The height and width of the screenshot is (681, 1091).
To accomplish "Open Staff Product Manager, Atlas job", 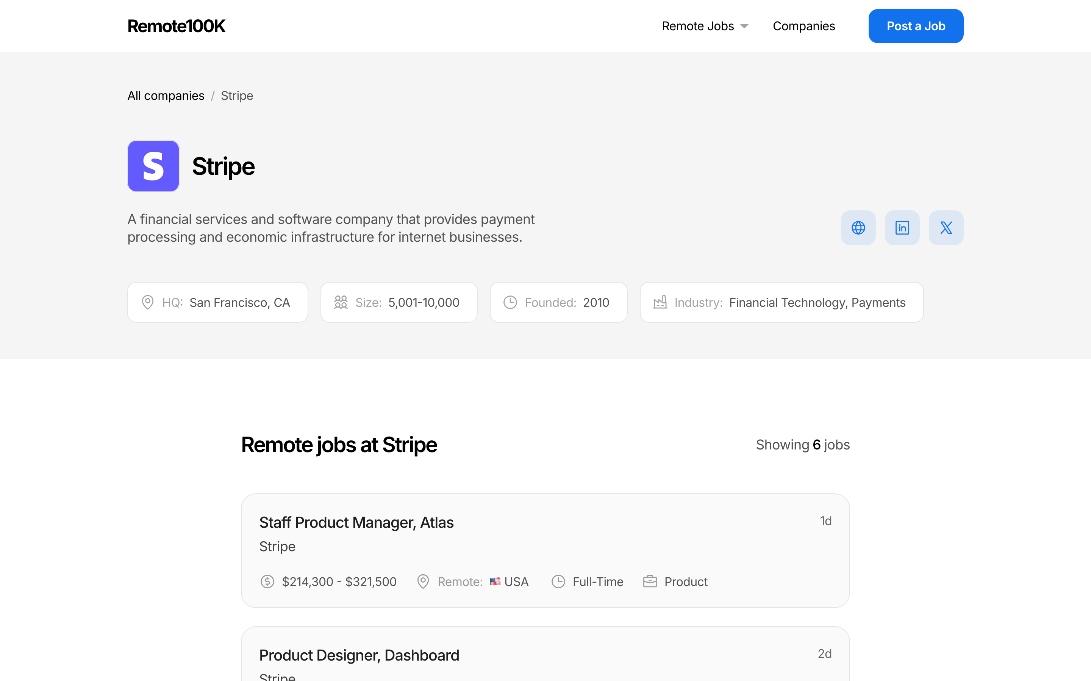I will tap(356, 522).
